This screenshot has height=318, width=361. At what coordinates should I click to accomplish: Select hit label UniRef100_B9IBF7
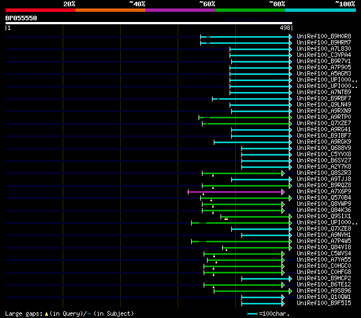point(324,136)
